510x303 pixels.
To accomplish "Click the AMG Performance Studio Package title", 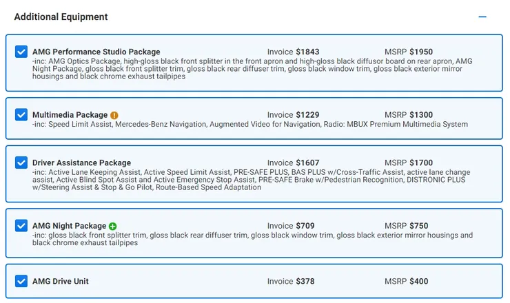I will click(x=96, y=52).
